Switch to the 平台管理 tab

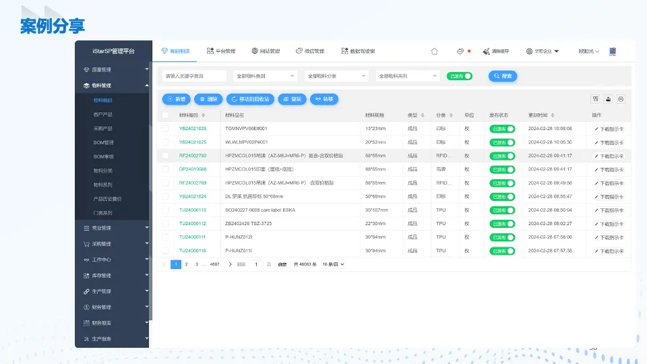[221, 51]
